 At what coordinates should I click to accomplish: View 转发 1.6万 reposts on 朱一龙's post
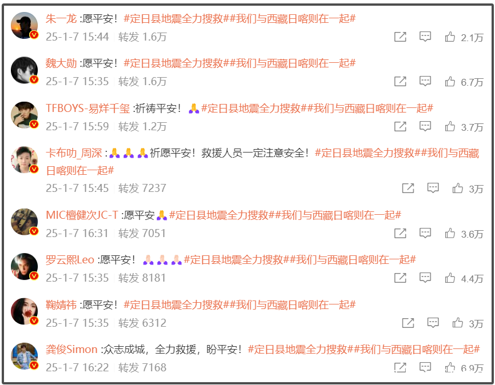pyautogui.click(x=142, y=37)
